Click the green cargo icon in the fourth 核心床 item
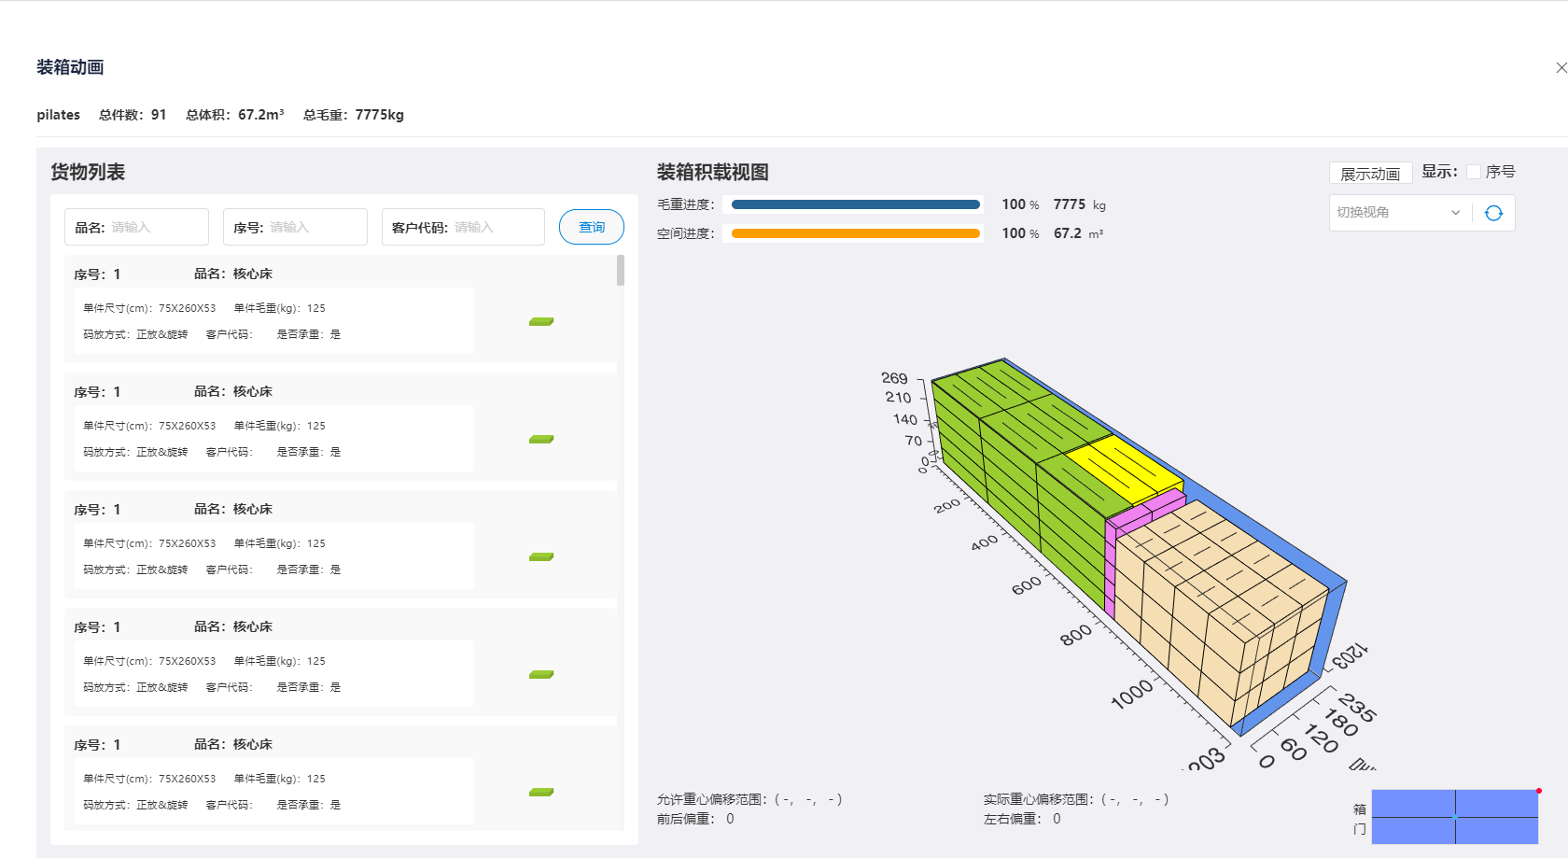The image size is (1568, 858). click(541, 674)
